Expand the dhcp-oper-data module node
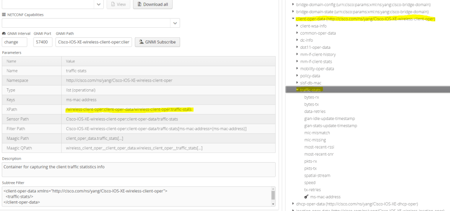Viewport: 450px width, 211px height. pyautogui.click(x=293, y=204)
